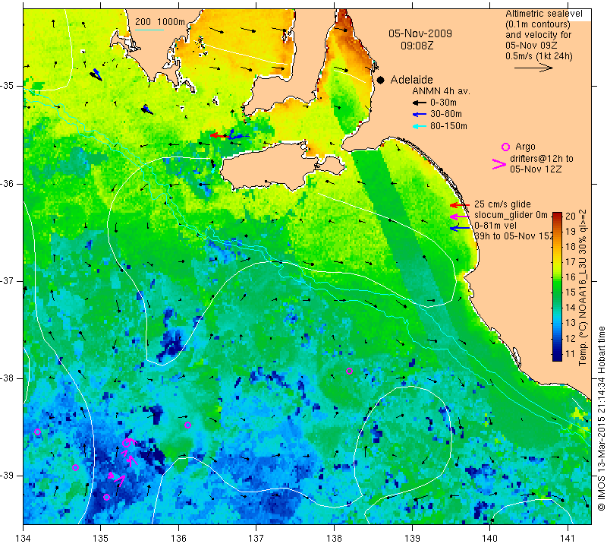The image size is (607, 547).
Task: Click the 05-Nov-2009 date label
Action: click(x=420, y=33)
